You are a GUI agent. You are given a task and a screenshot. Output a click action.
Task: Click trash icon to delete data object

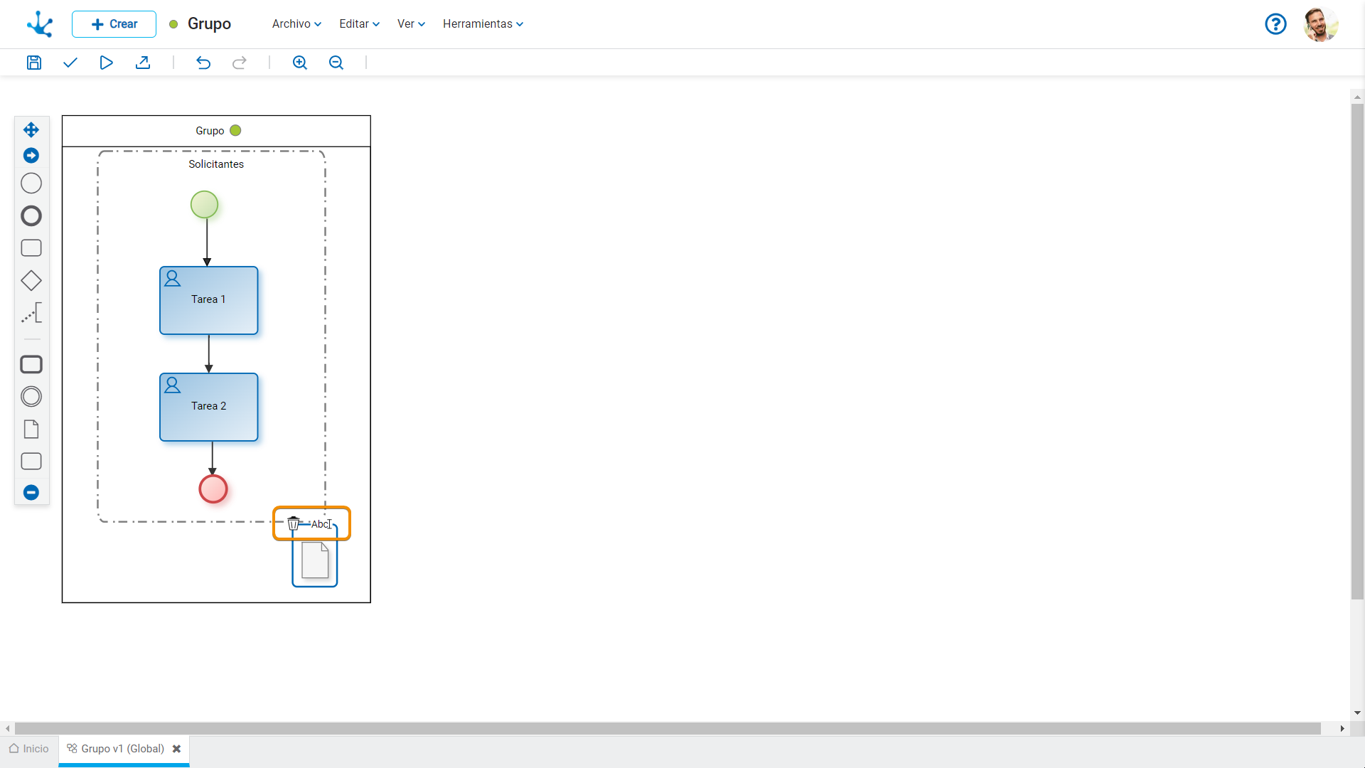pyautogui.click(x=293, y=524)
